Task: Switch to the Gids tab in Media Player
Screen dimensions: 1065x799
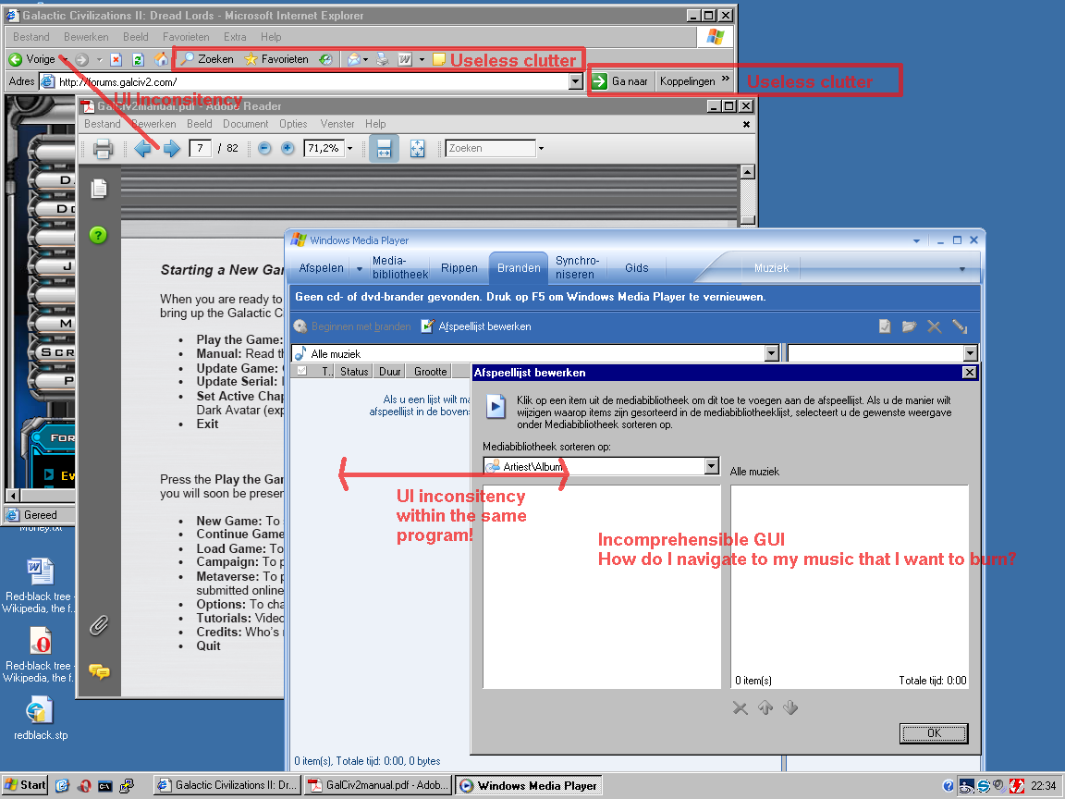Action: [x=636, y=267]
